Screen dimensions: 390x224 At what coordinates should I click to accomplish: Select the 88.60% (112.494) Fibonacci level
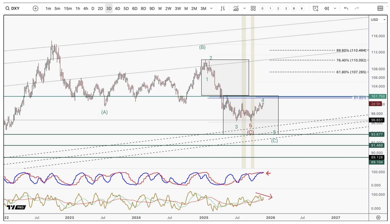tap(351, 50)
